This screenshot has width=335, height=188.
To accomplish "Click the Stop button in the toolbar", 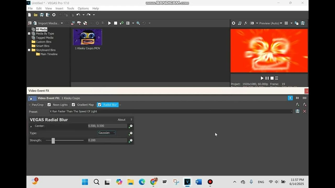I will click(x=115, y=23).
